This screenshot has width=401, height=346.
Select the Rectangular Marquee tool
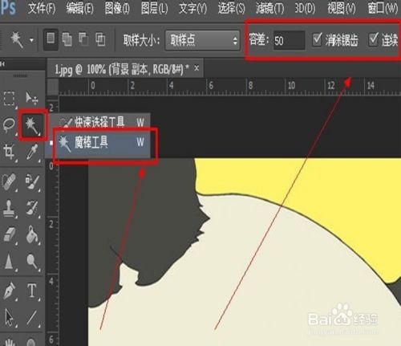(x=10, y=99)
